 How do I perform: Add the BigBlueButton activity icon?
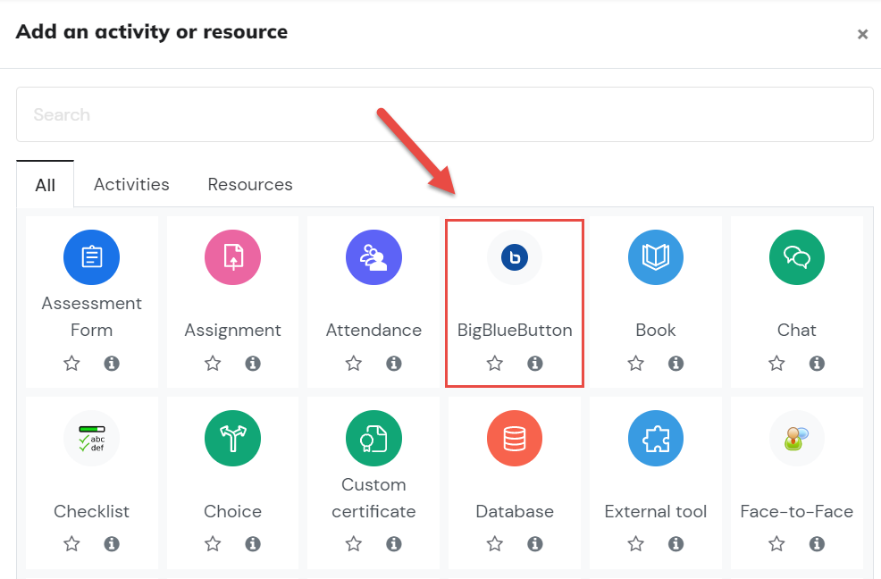515,257
